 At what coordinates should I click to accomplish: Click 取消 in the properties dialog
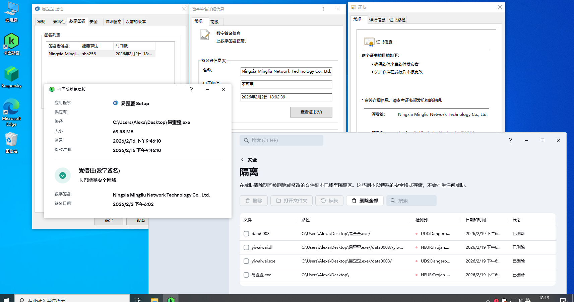137,221
